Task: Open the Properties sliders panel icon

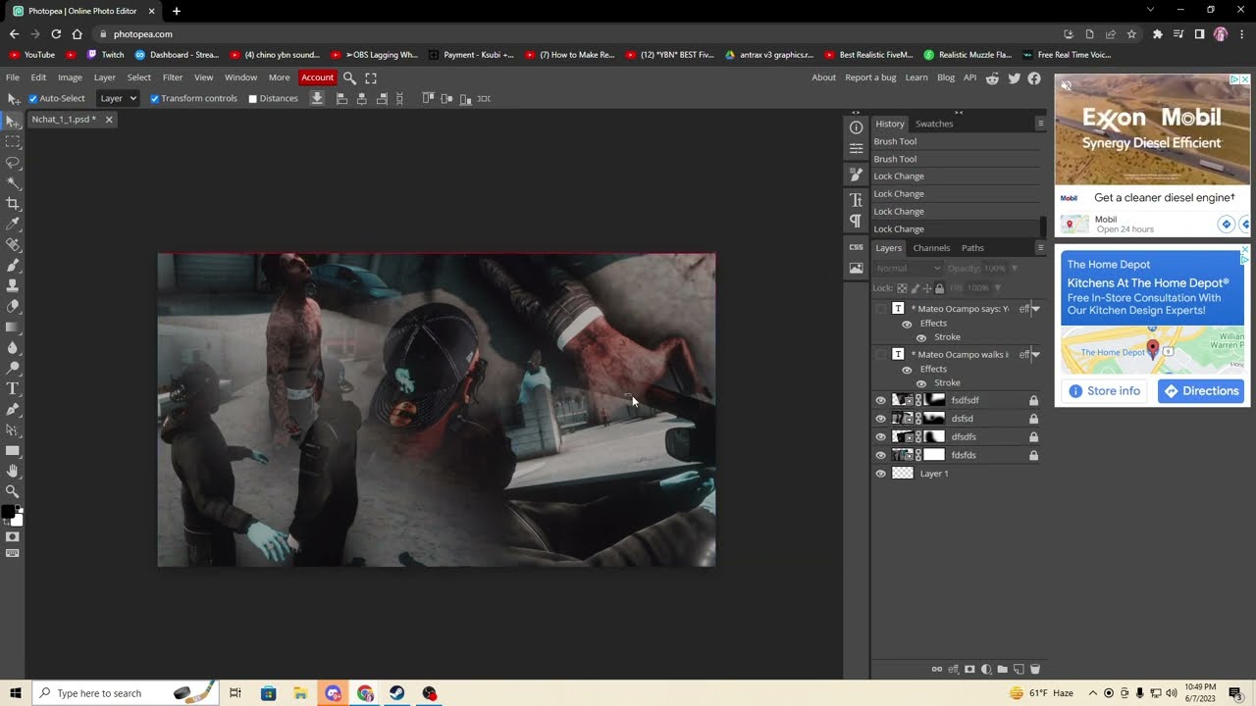Action: tap(856, 148)
